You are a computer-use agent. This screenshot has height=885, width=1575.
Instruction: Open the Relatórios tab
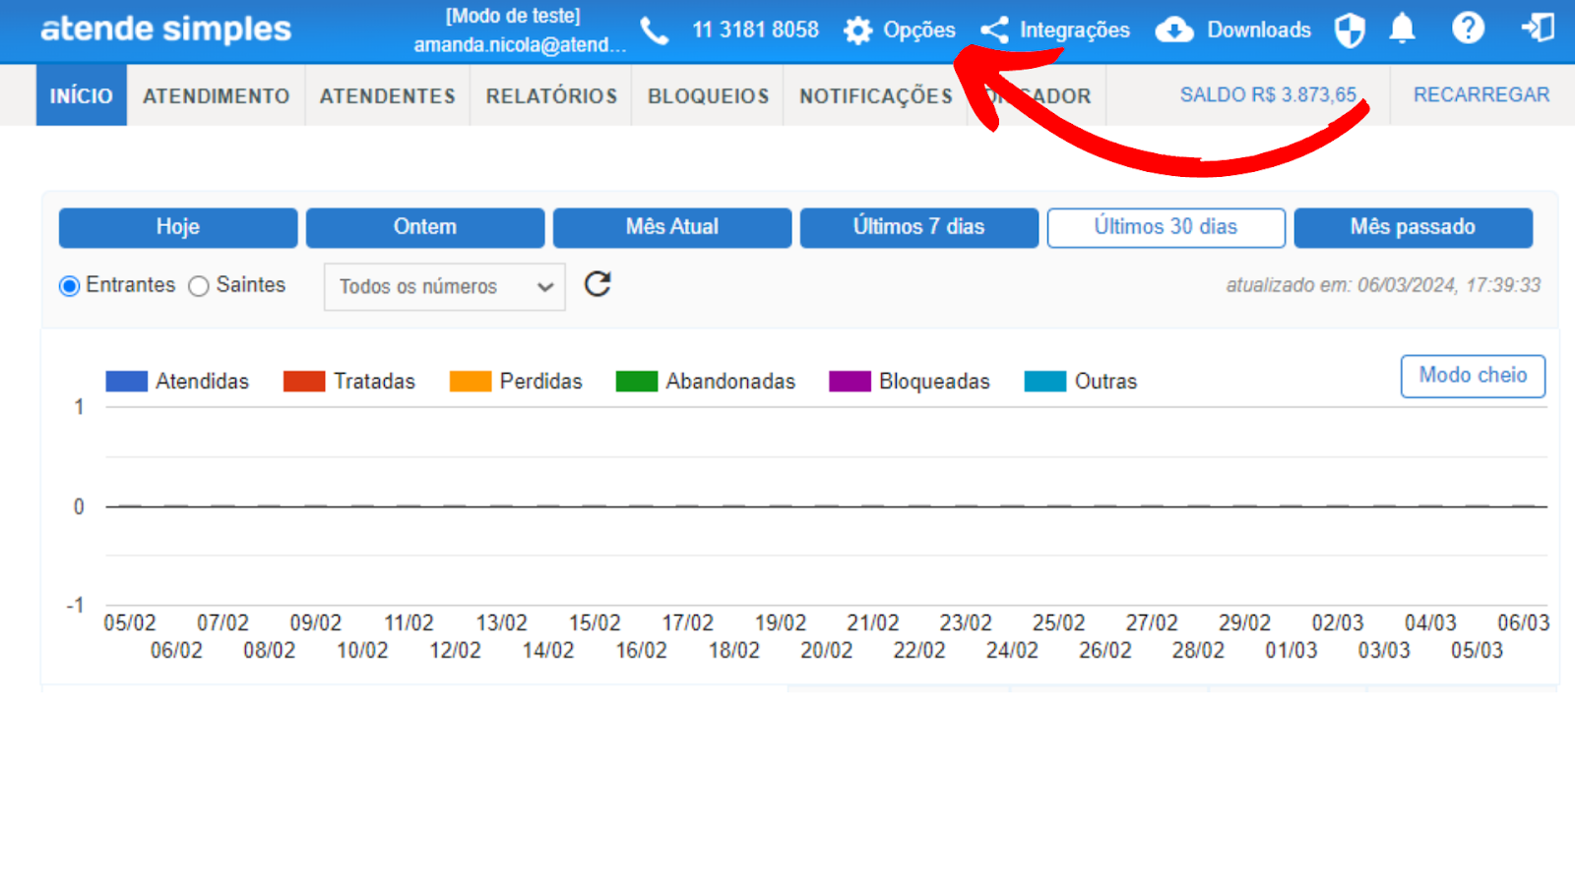tap(551, 96)
